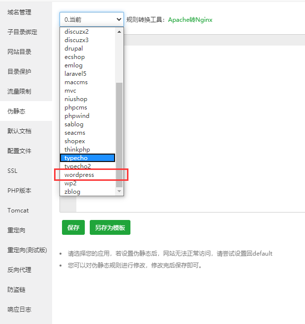Open the 0.当前 rewrite template dropdown
Image resolution: width=305 pixels, height=324 pixels.
point(92,19)
